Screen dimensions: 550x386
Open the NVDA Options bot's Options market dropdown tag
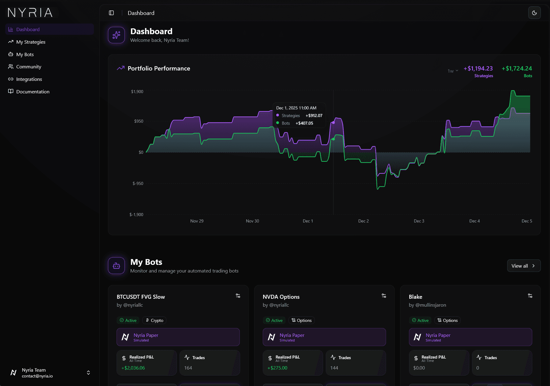point(301,320)
